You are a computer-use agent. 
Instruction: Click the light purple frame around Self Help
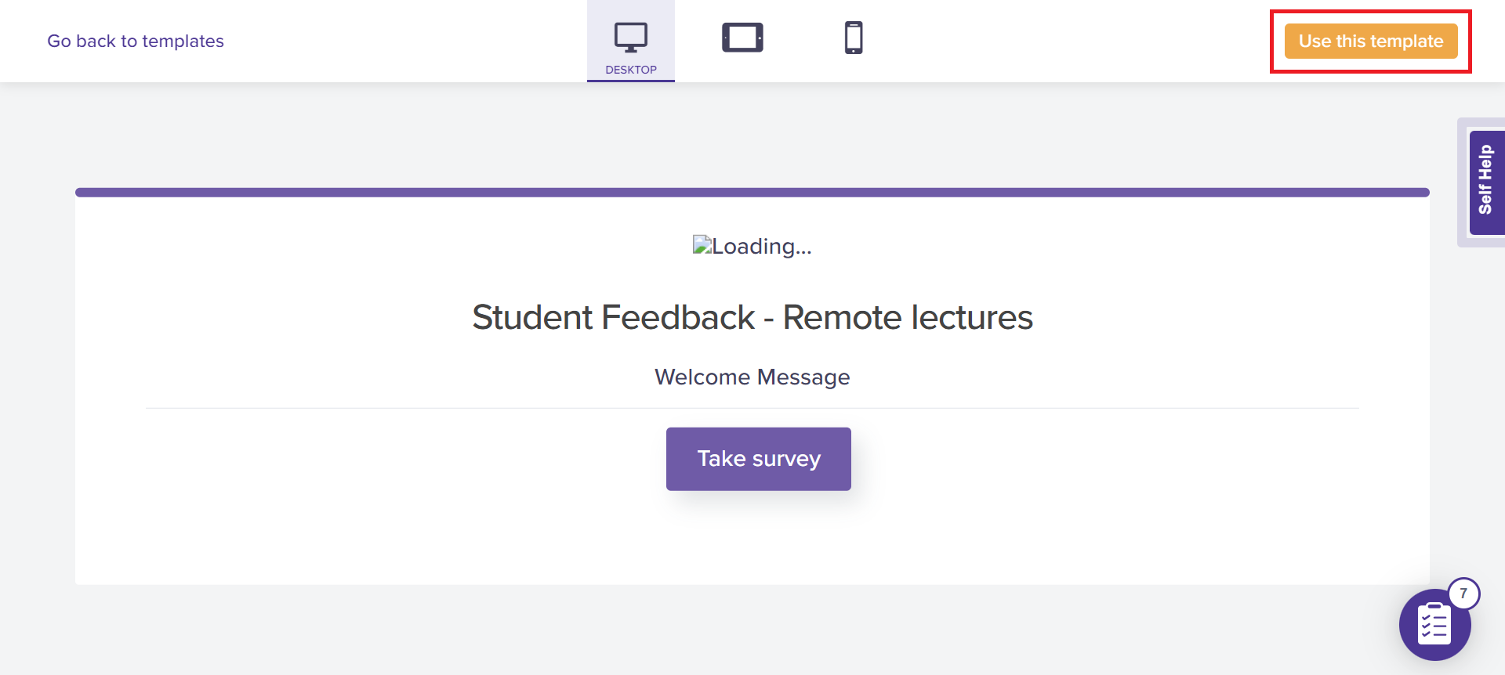click(x=1462, y=240)
